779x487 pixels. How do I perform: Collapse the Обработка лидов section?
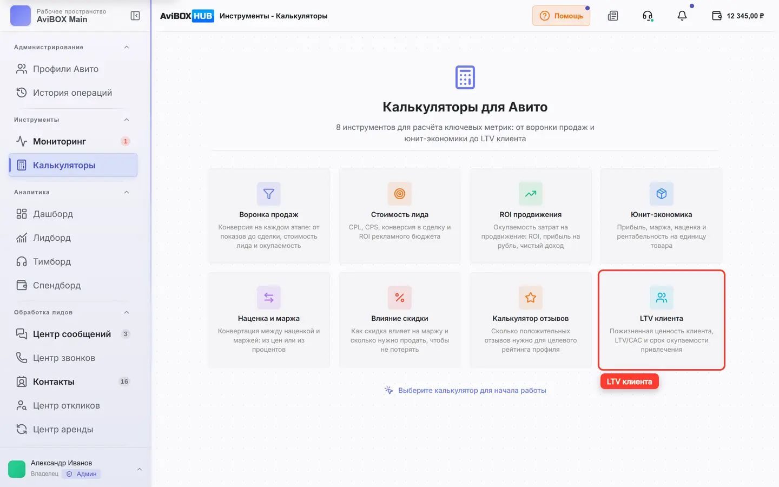point(127,312)
